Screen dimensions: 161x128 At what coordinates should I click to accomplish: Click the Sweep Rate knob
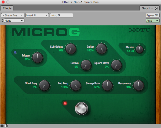coord(107,85)
